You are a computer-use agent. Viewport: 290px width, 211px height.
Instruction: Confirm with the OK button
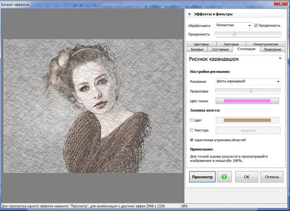[x=246, y=177]
